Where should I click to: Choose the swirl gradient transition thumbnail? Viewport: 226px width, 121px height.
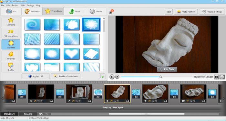[32, 24]
